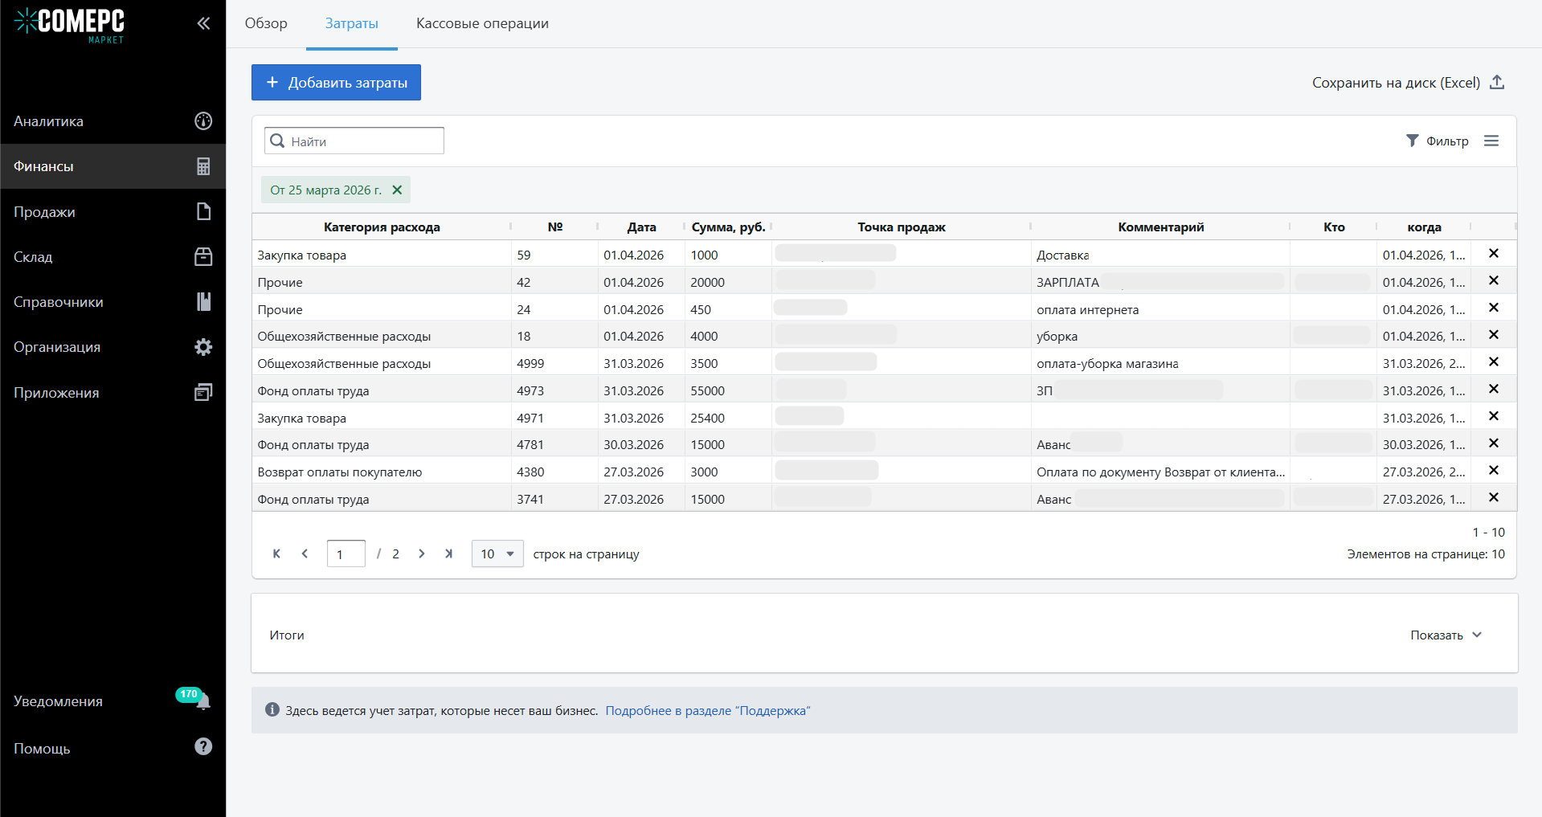Screen dimensions: 1542x817
Task: Switch to Кассовые операции tab
Action: click(482, 23)
